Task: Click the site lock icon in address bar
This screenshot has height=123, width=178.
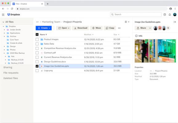Action: pos(18,9)
